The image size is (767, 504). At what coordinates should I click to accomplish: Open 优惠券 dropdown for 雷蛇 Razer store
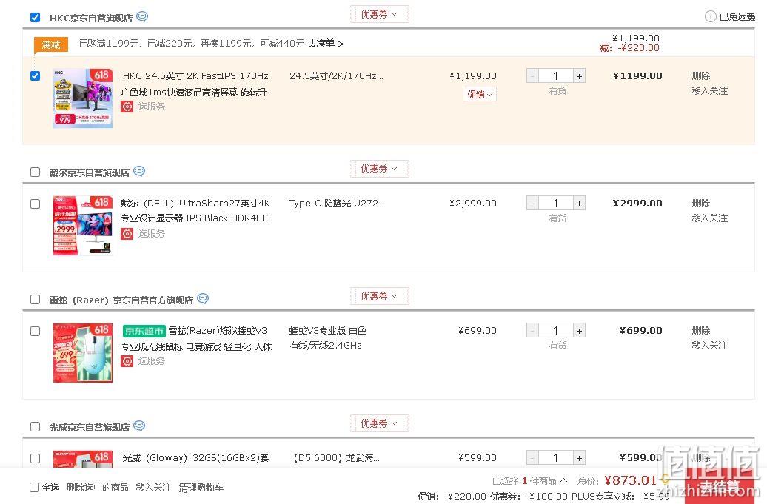[379, 296]
